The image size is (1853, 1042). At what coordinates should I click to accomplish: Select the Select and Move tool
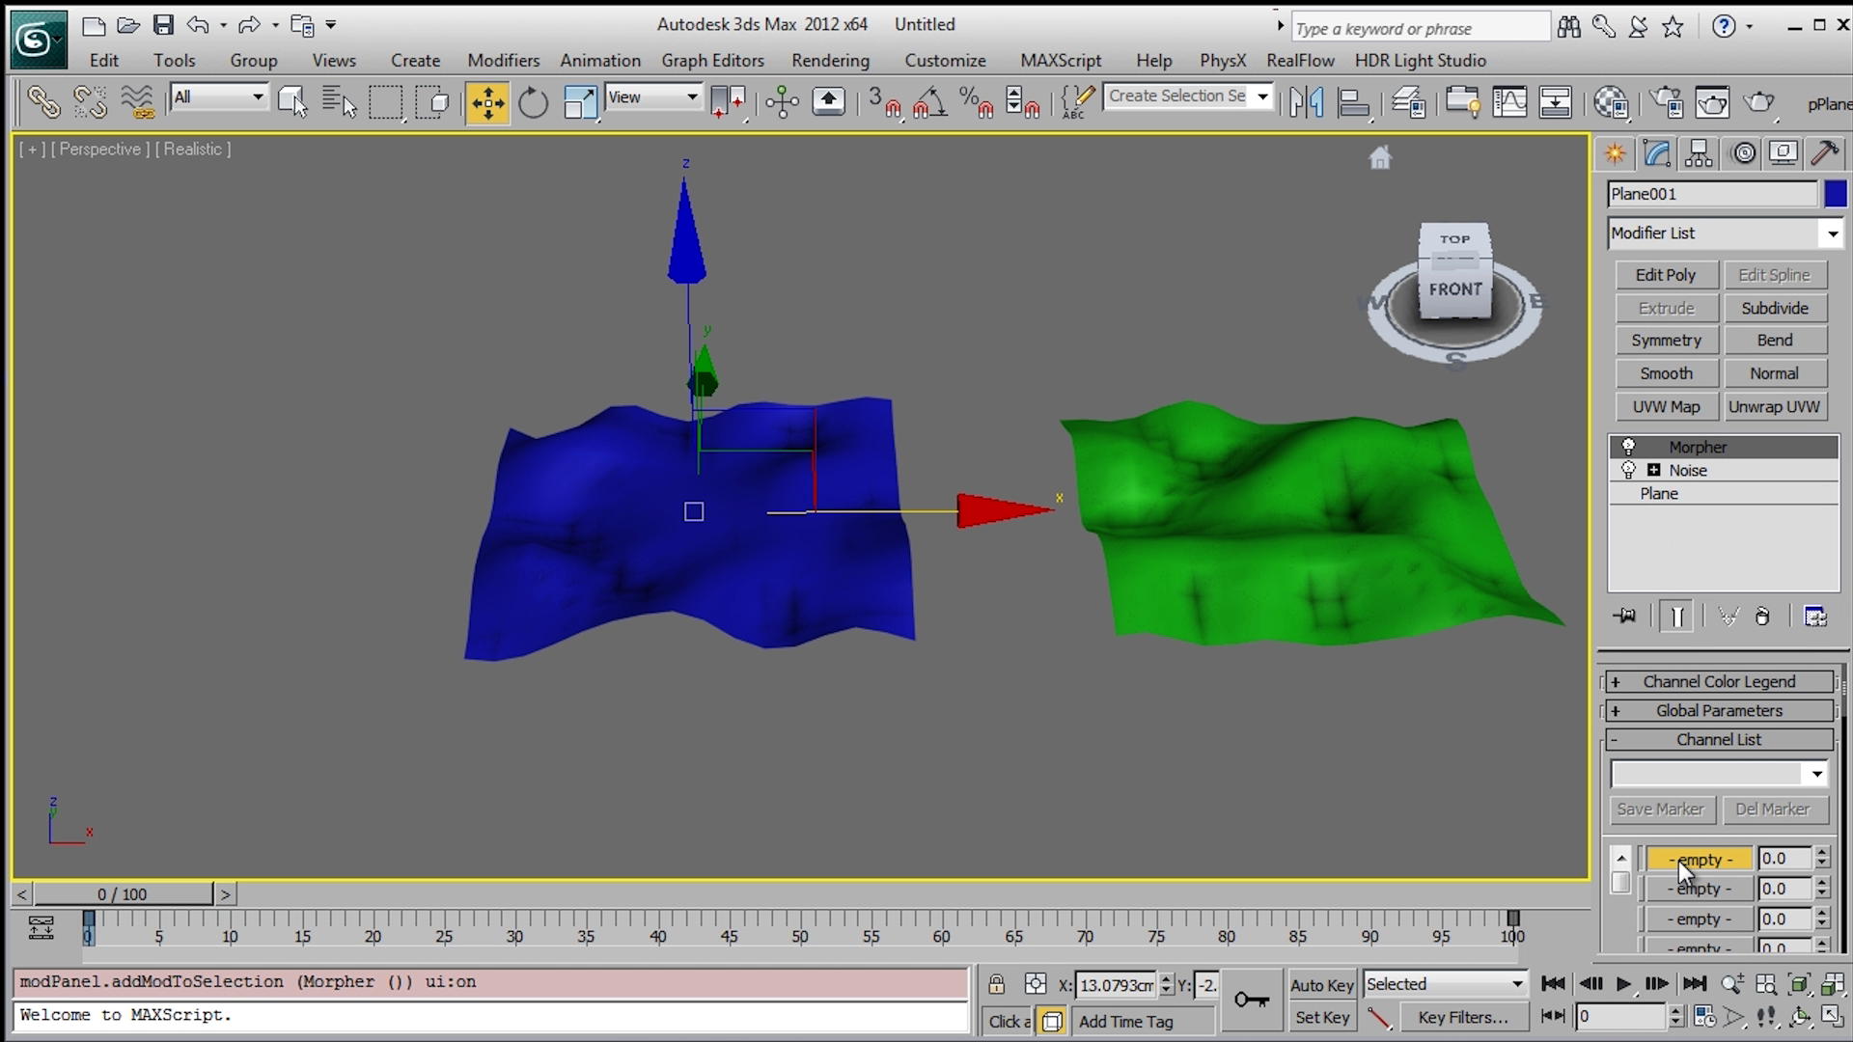pyautogui.click(x=487, y=102)
